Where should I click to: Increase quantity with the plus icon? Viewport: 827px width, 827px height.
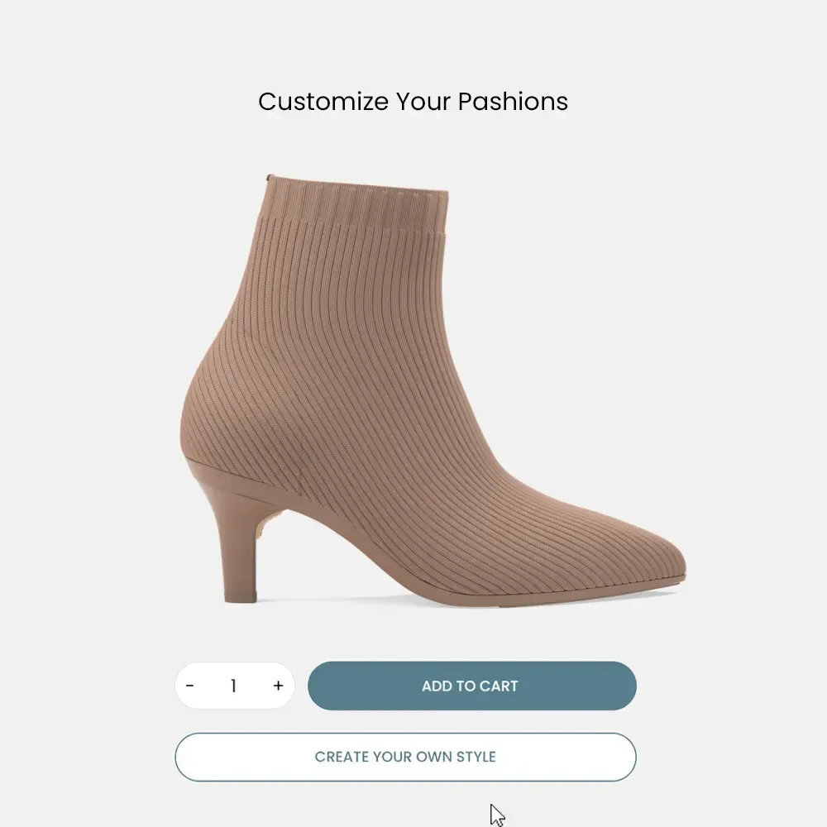pos(279,686)
